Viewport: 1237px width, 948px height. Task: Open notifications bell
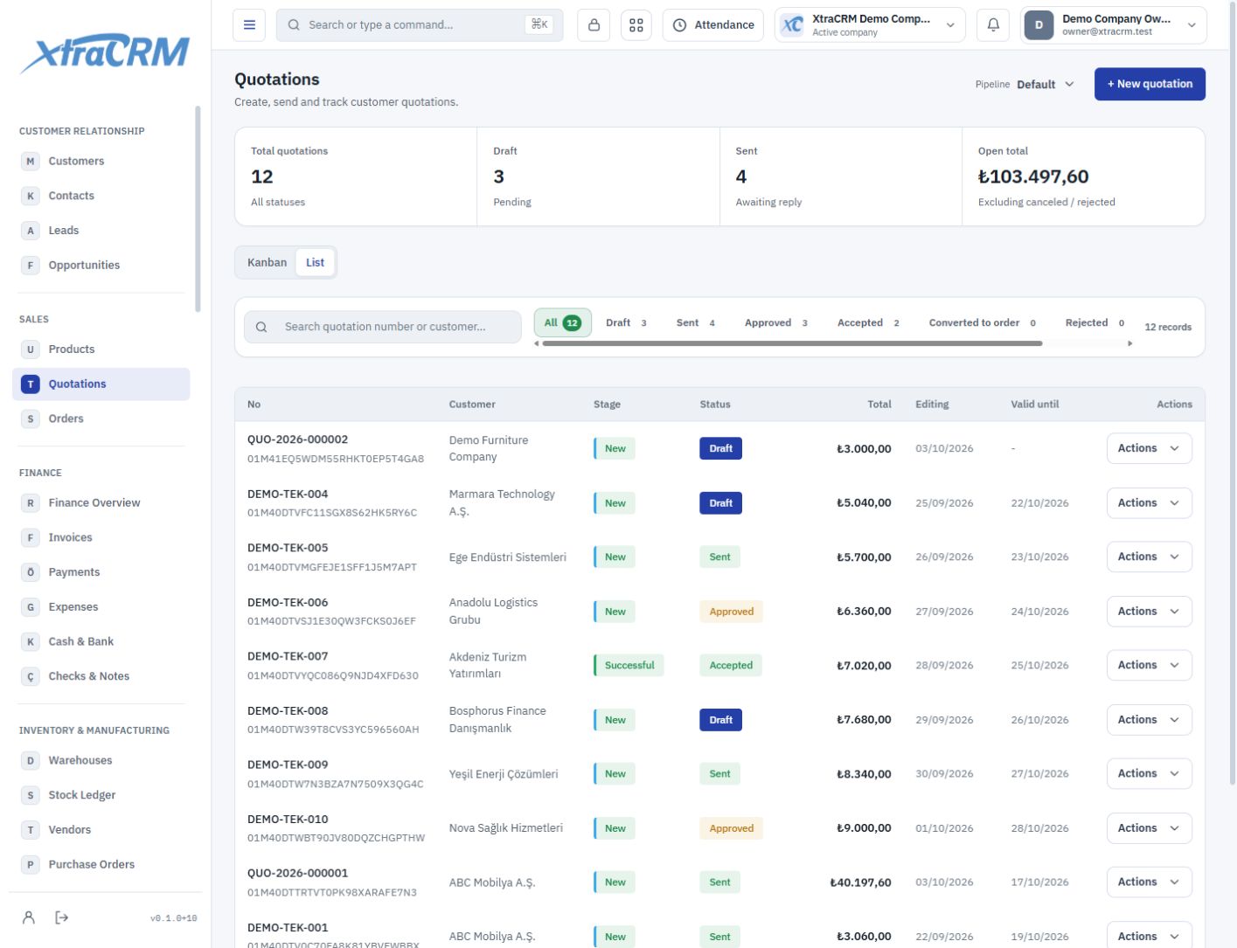point(993,25)
